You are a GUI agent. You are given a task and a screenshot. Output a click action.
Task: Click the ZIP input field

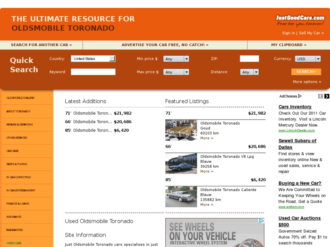click(249, 58)
